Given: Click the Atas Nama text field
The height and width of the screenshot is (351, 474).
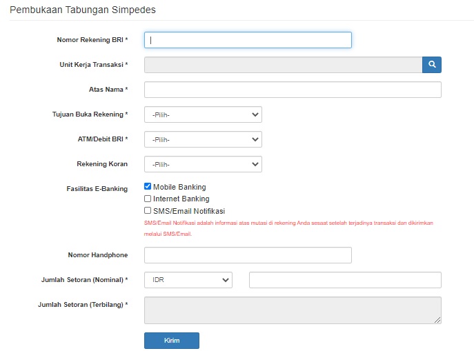Looking at the screenshot, I should click(293, 90).
